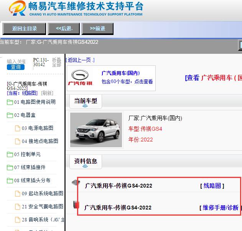Click the 当前：线路图 link
Viewport: 242px width, 231px height.
click(x=22, y=93)
